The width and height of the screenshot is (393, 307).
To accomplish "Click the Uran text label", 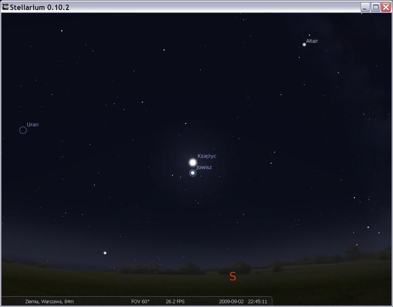I will coord(33,125).
